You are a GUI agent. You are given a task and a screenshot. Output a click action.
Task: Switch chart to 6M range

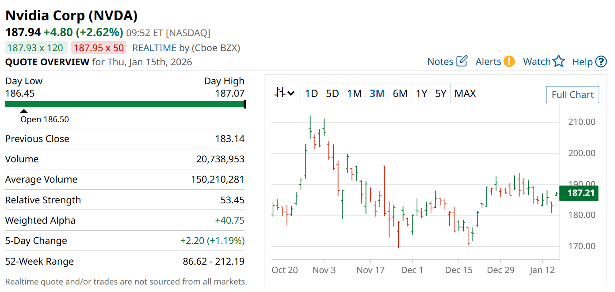point(400,94)
